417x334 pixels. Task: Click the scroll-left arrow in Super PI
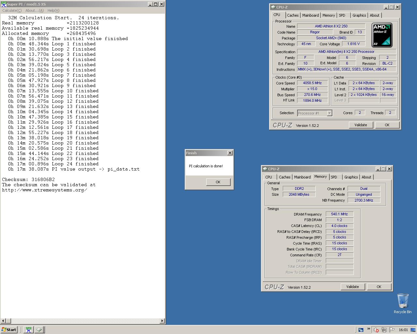(3, 321)
